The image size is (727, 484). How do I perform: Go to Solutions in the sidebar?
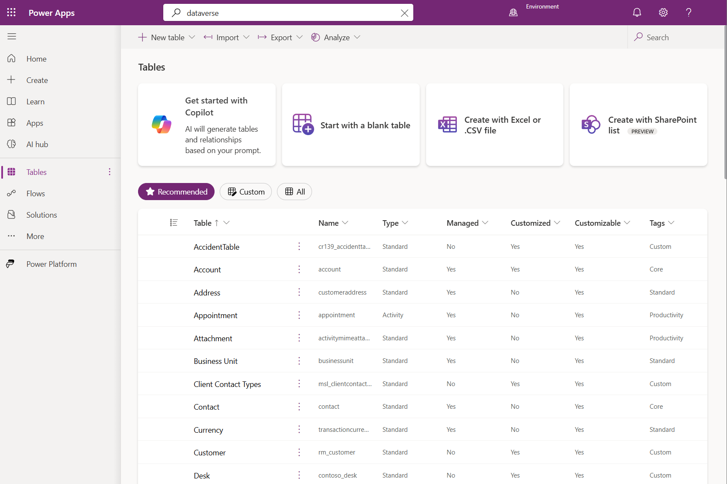point(41,215)
